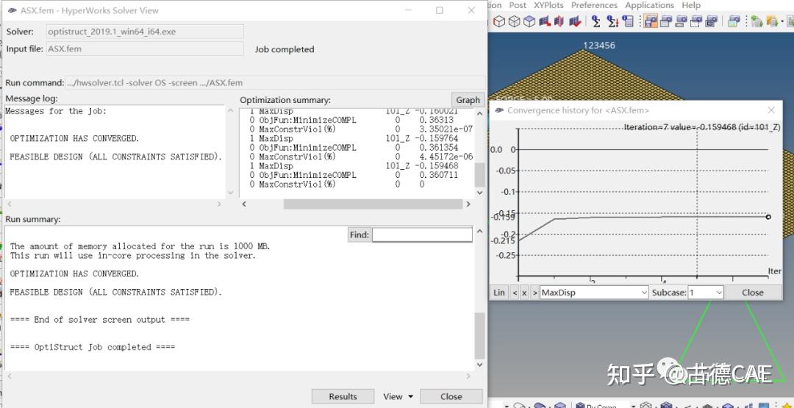Click the Optimization summary vertical scrollbar thumb

479,175
